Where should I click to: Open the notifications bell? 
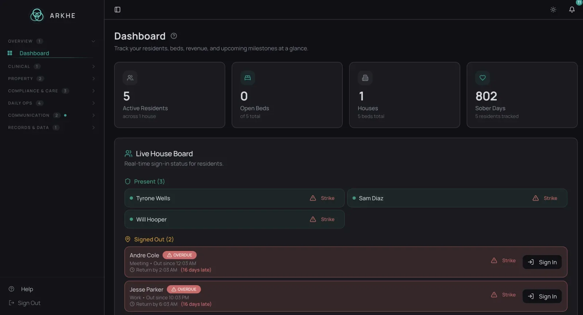point(572,9)
